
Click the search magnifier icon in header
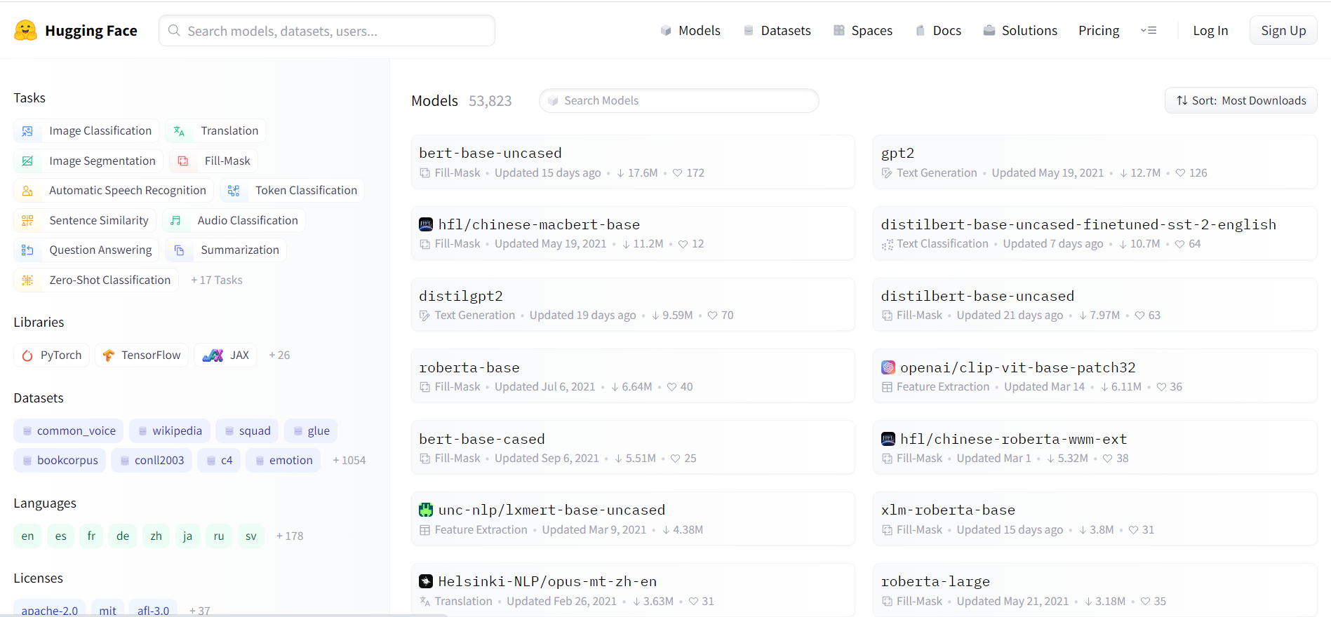[x=174, y=31]
